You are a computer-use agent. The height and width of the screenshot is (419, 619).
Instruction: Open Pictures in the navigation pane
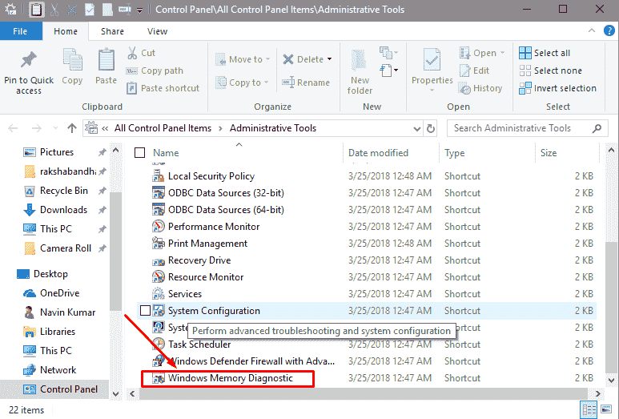coord(56,152)
